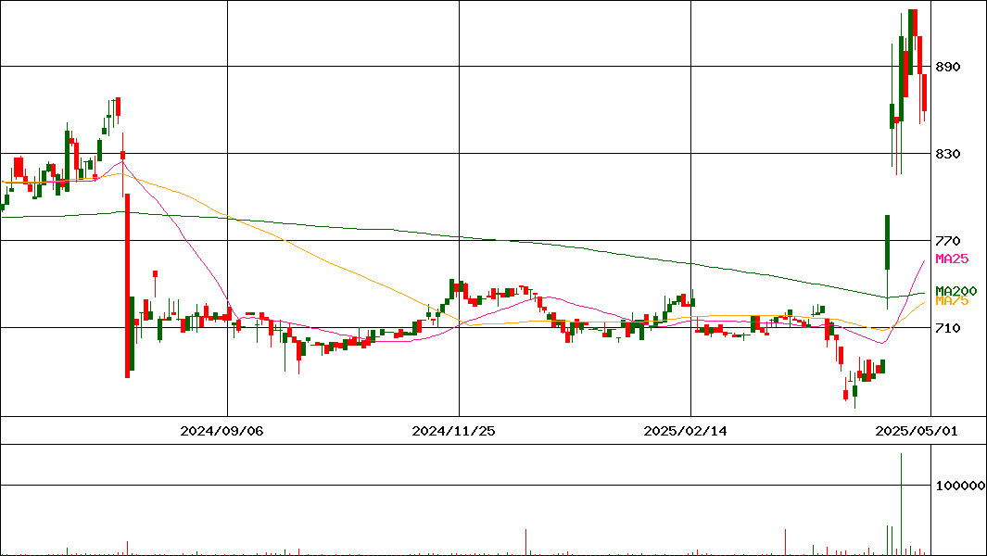This screenshot has width=987, height=556.
Task: Click the 890 price axis label
Action: tap(947, 67)
